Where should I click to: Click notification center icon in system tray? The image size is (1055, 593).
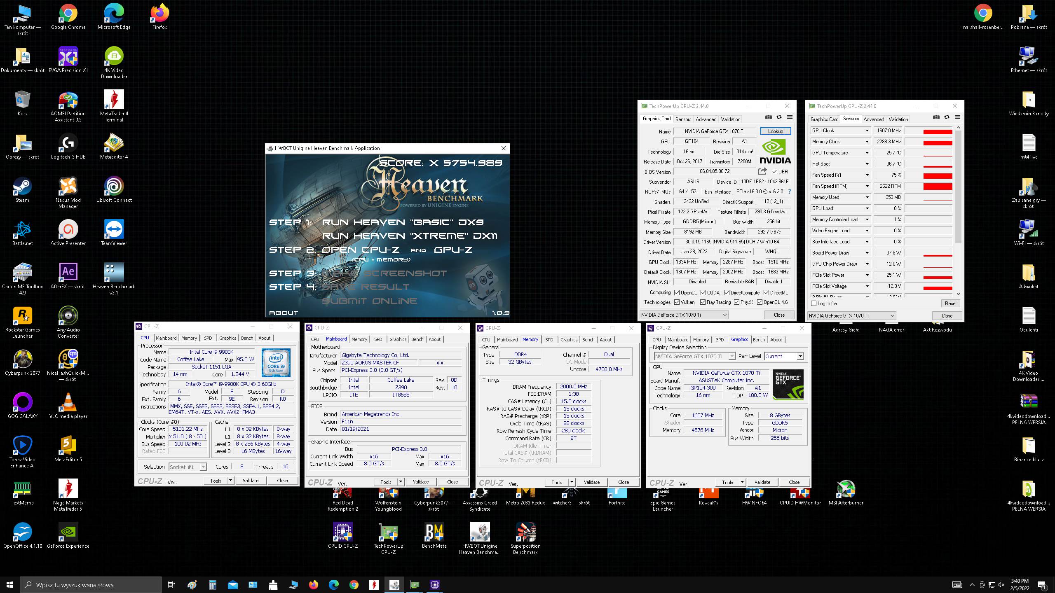point(1042,585)
